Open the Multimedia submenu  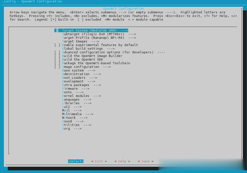78,114
